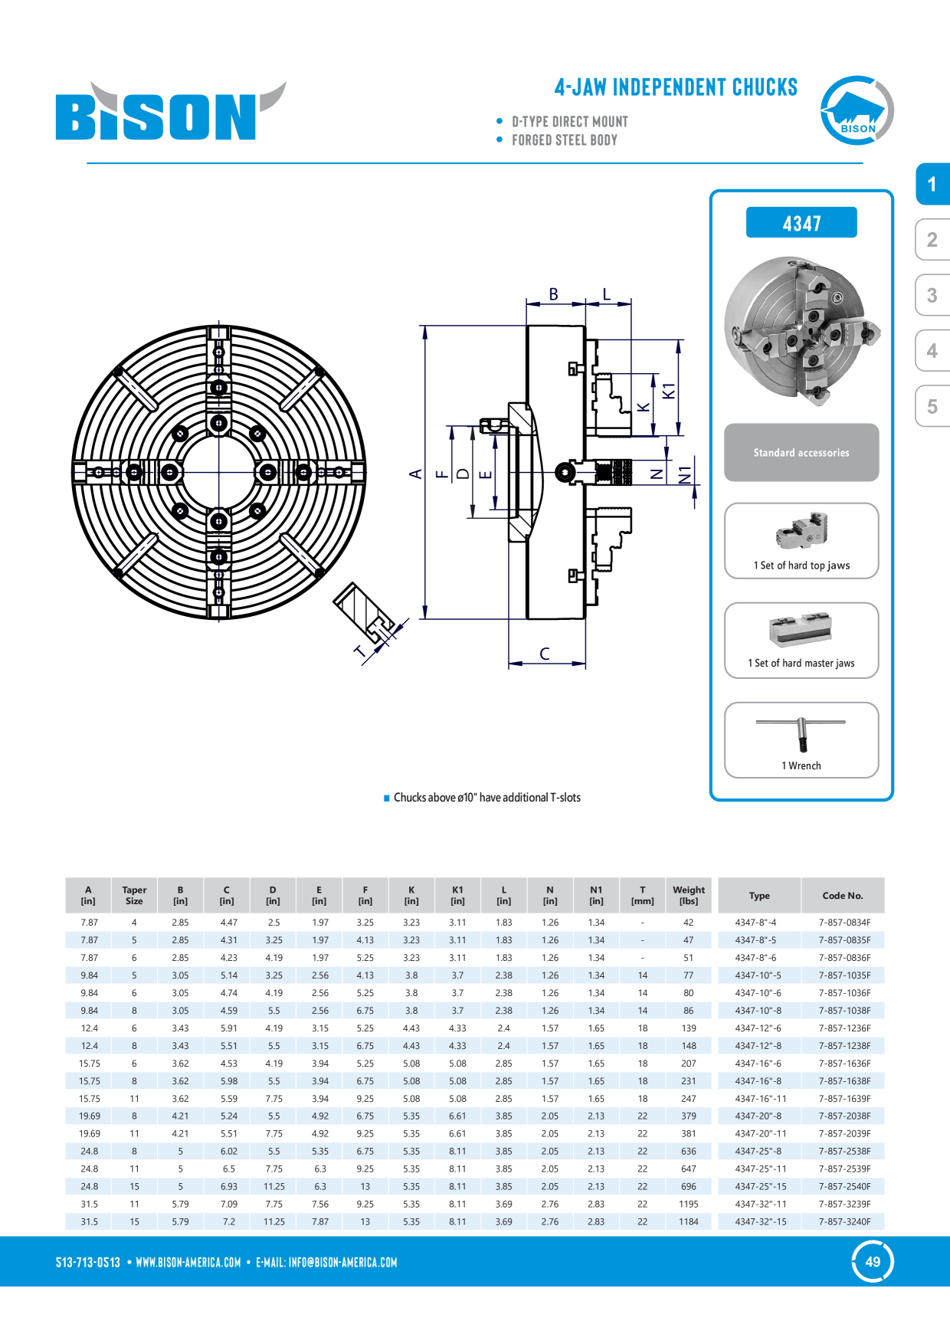The width and height of the screenshot is (950, 1344).
Task: Open section tab 2
Action: pyautogui.click(x=932, y=240)
